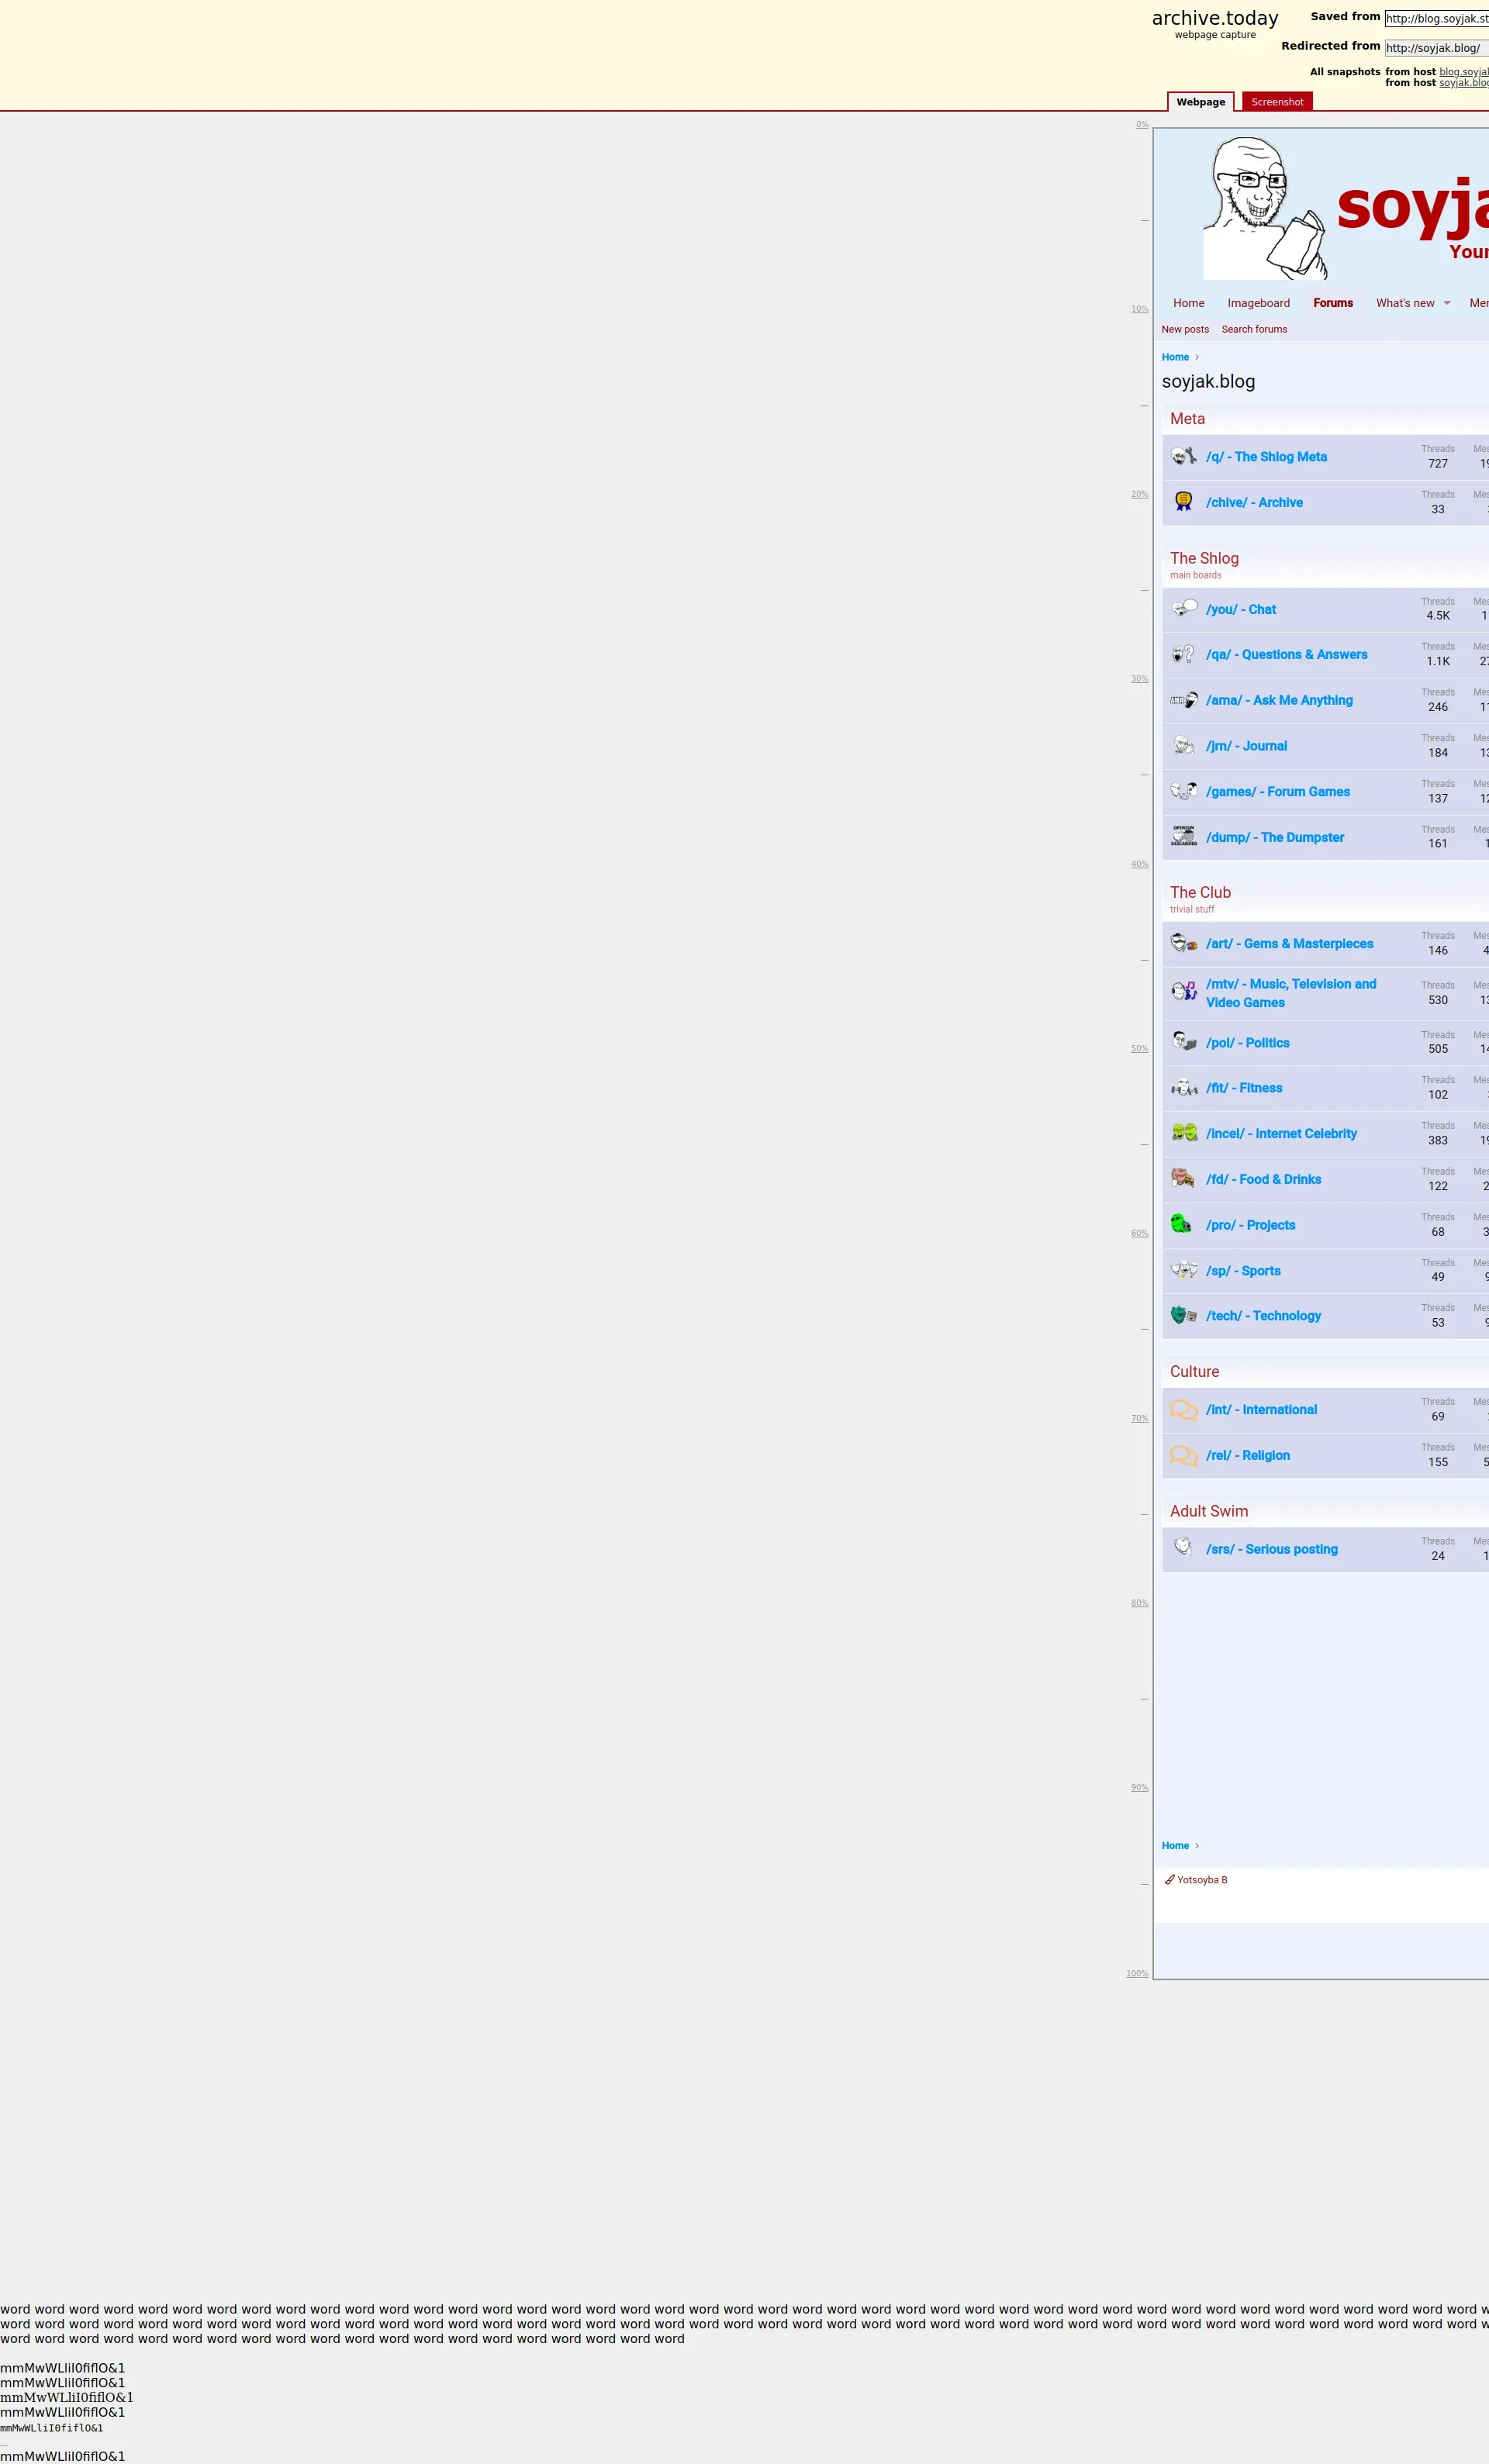Click the Yotsoyba B style chooser brush
1489x2464 pixels.
point(1170,1880)
